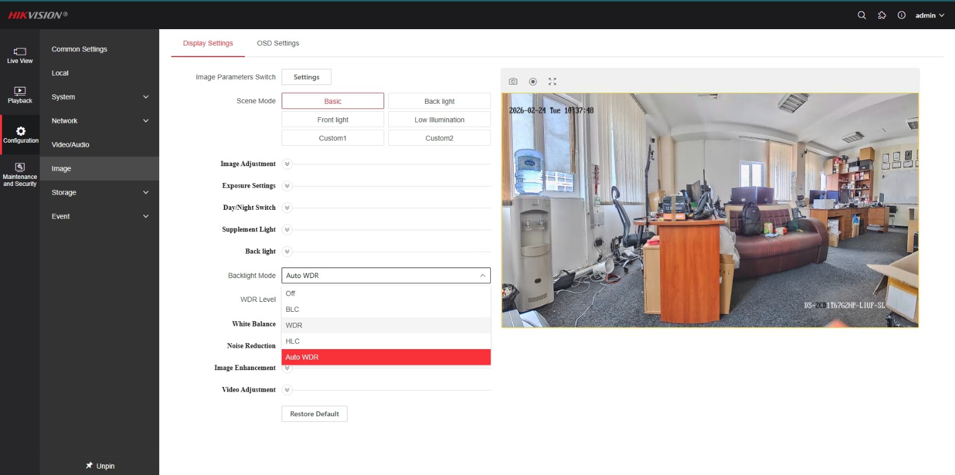This screenshot has height=475, width=955.
Task: Click Image Parameters Switch Settings button
Action: 306,77
